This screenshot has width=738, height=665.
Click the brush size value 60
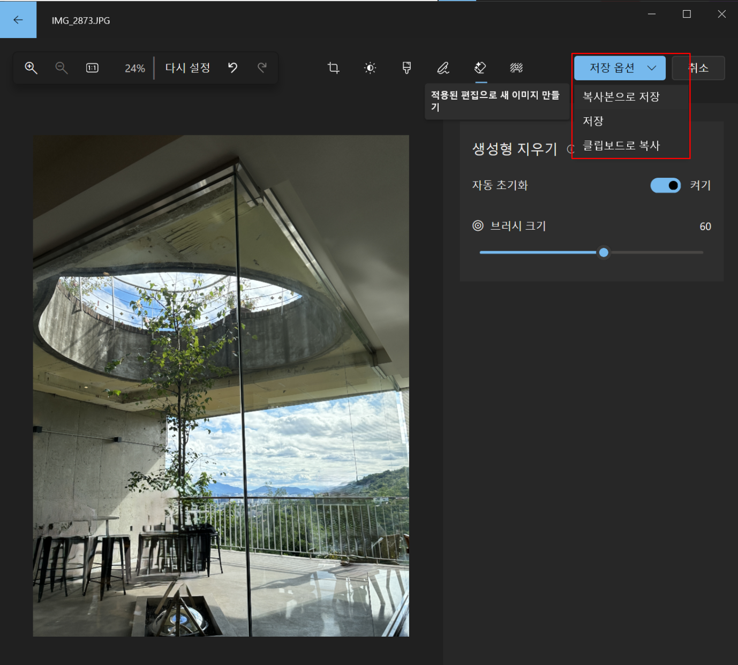tap(705, 226)
